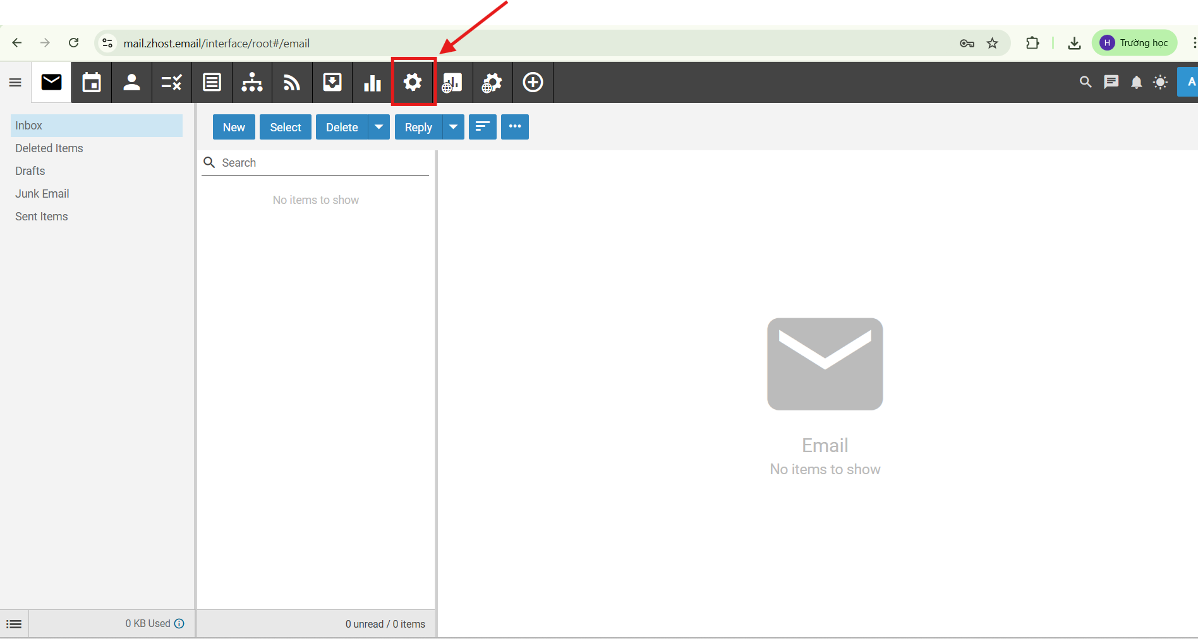
Task: Open the Reports bar-chart icon
Action: [x=372, y=82]
